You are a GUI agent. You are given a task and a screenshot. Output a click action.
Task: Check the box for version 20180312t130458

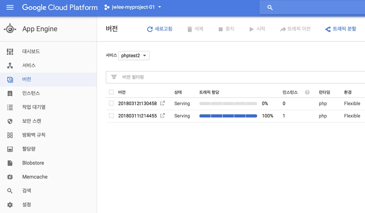pyautogui.click(x=111, y=103)
